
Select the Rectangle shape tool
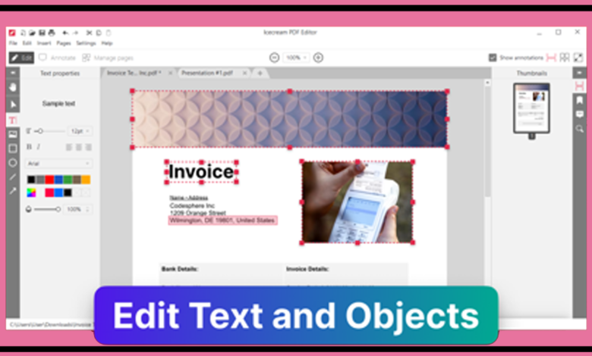point(13,148)
